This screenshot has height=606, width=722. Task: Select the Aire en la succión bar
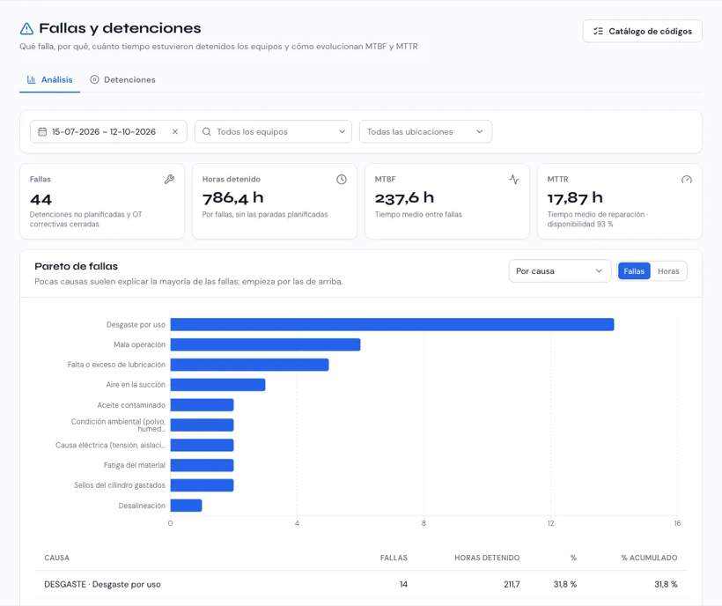(217, 385)
